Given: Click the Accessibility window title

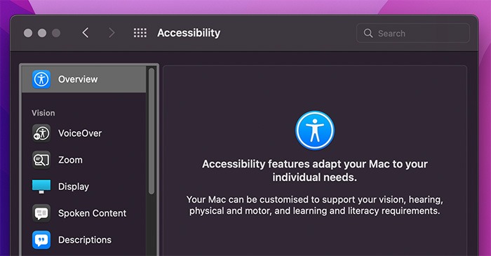Looking at the screenshot, I should (189, 33).
